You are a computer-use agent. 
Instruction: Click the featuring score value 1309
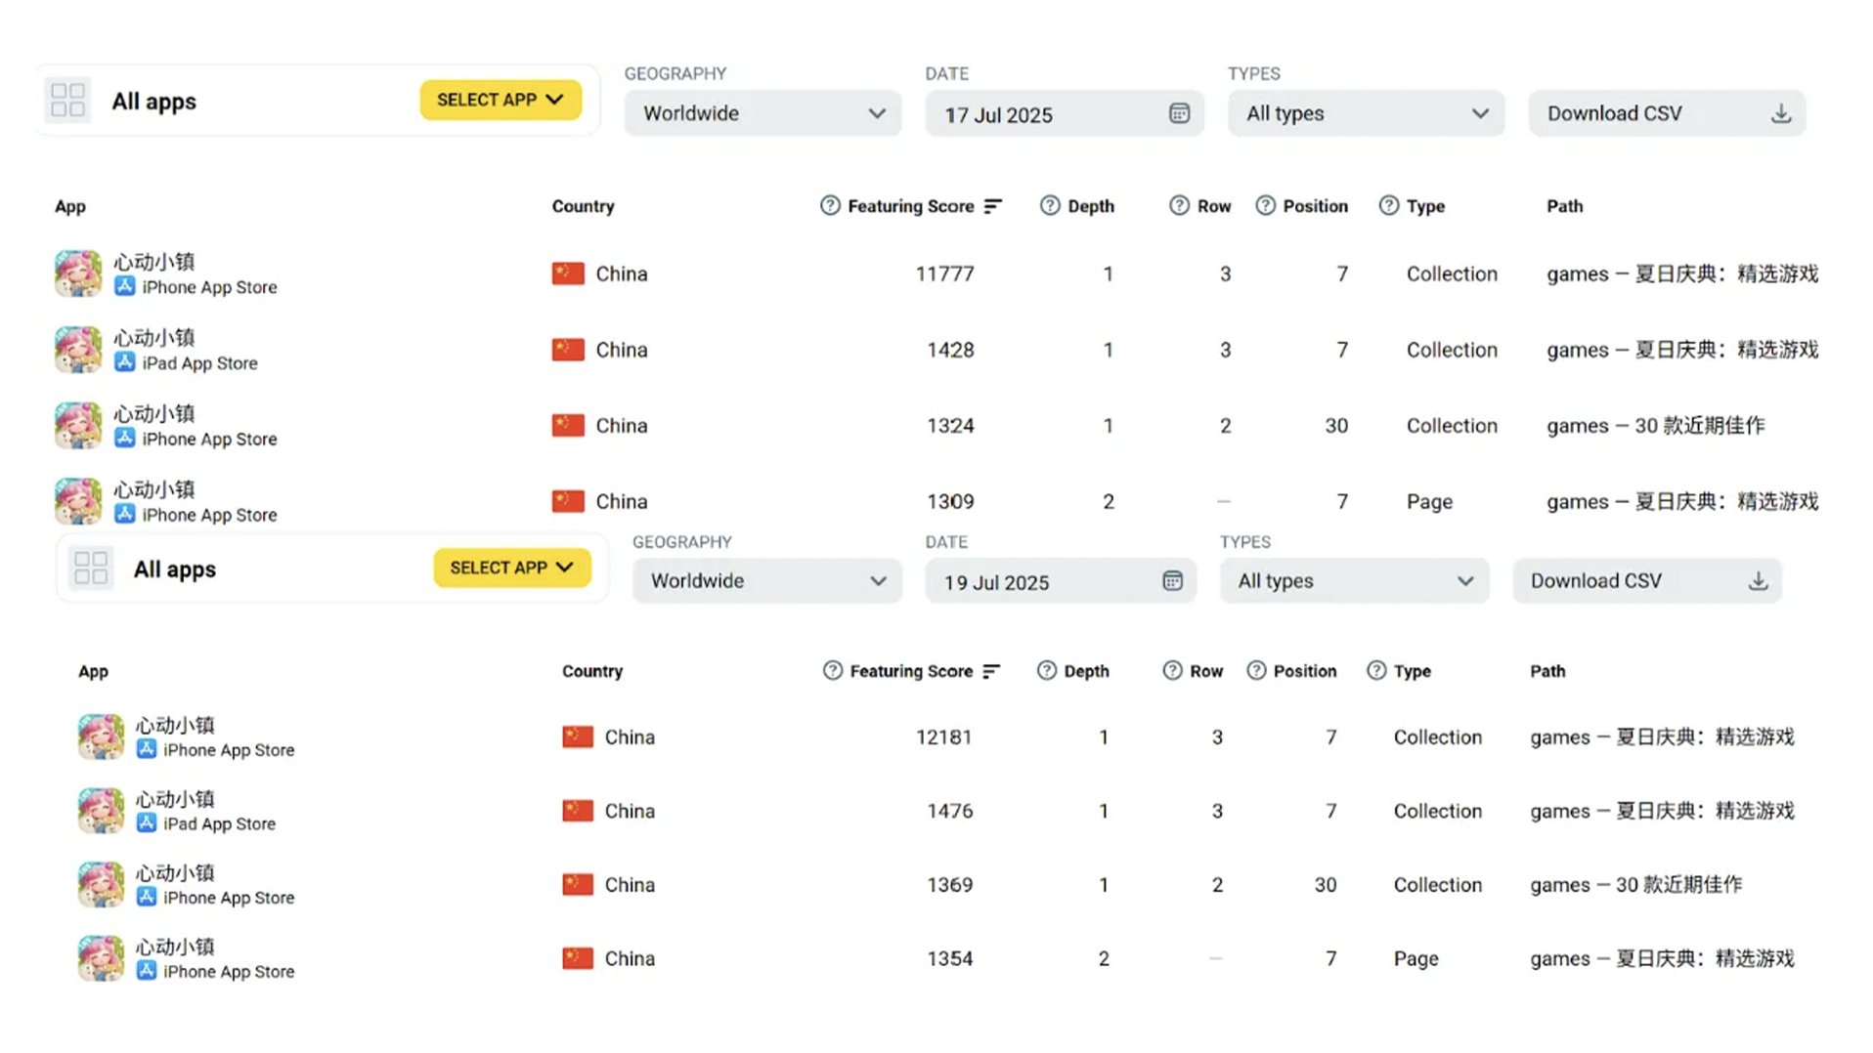[950, 501]
